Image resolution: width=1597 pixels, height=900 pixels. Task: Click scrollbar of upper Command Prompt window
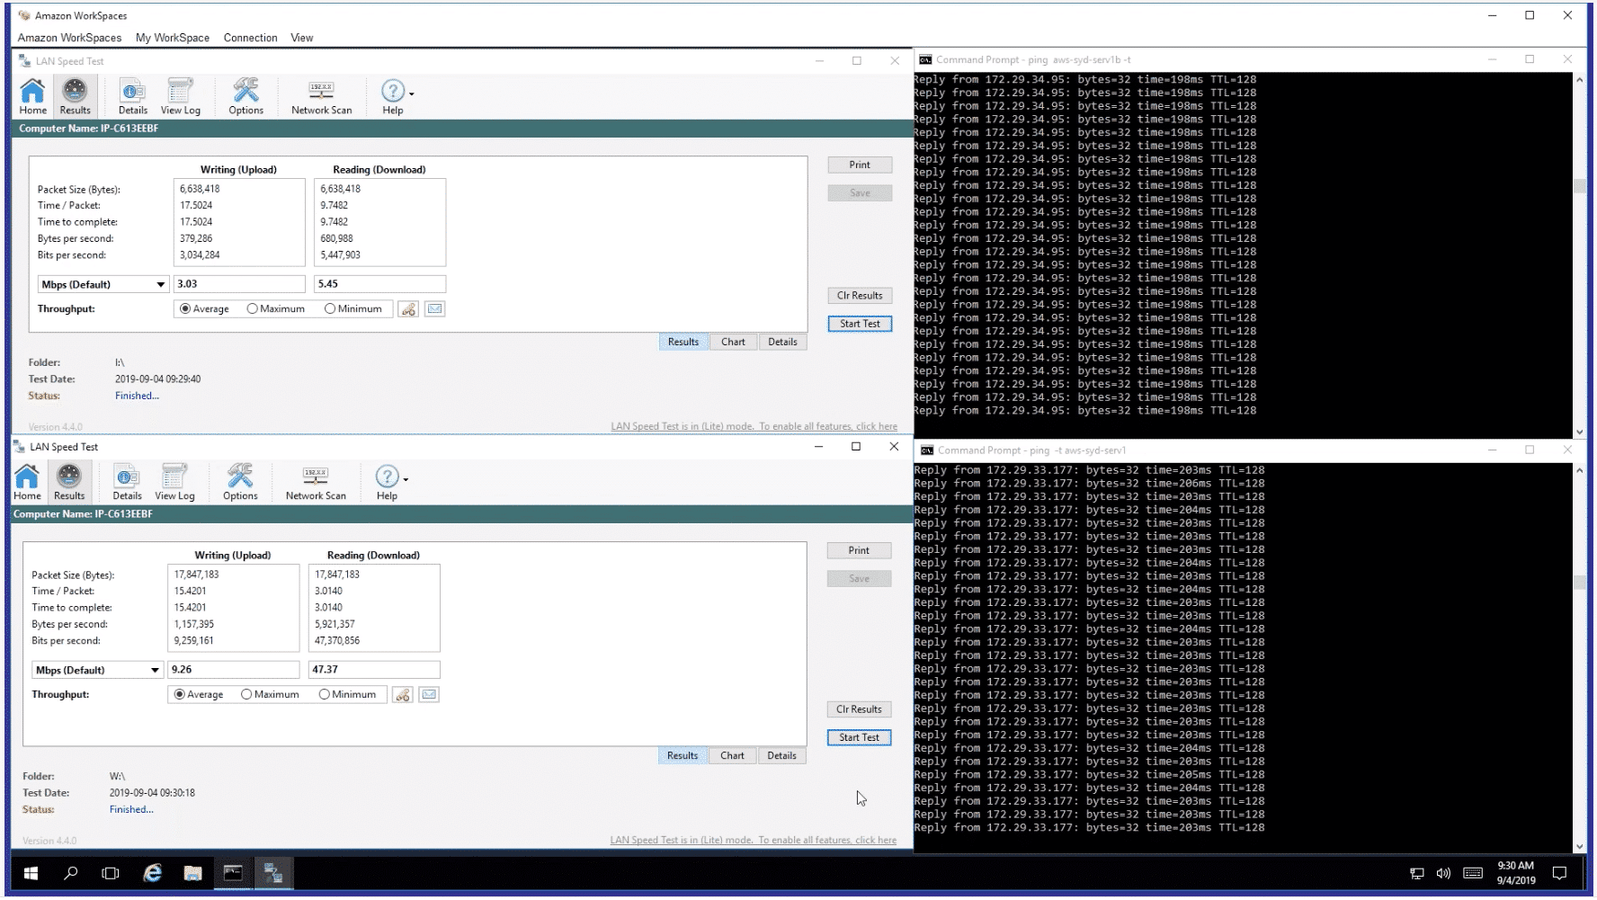click(x=1579, y=255)
